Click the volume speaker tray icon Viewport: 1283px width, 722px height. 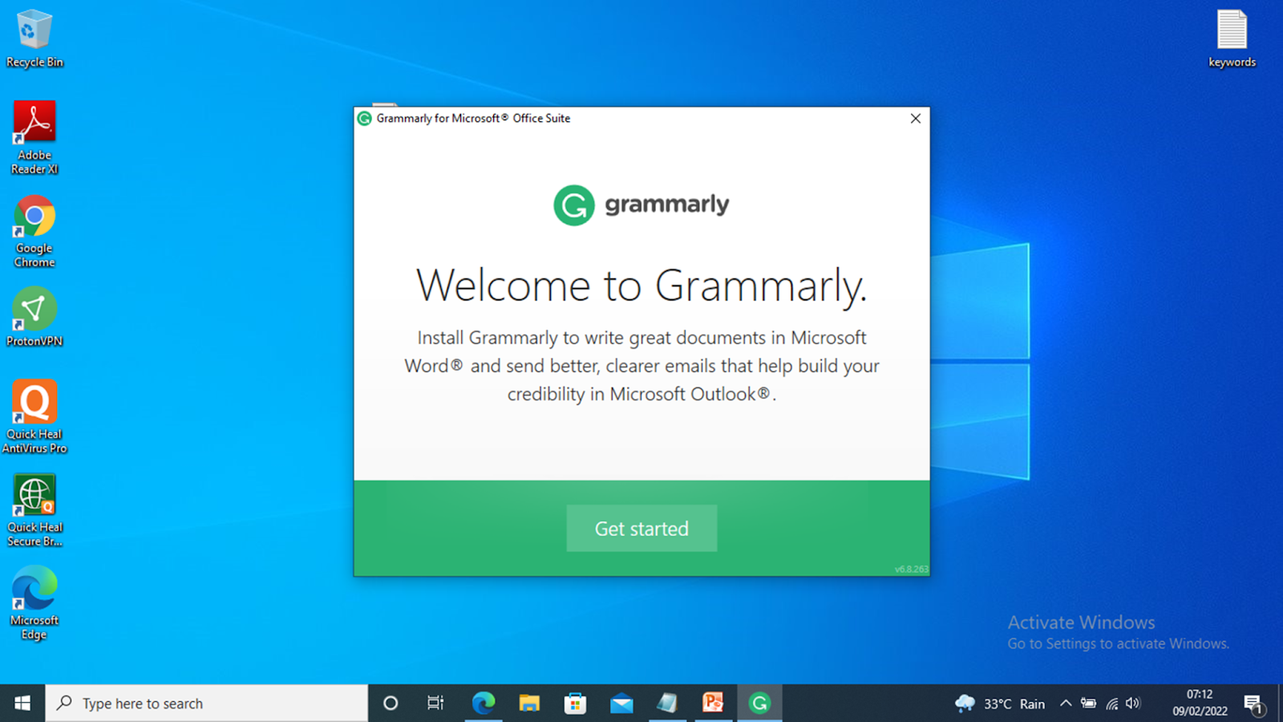1133,704
